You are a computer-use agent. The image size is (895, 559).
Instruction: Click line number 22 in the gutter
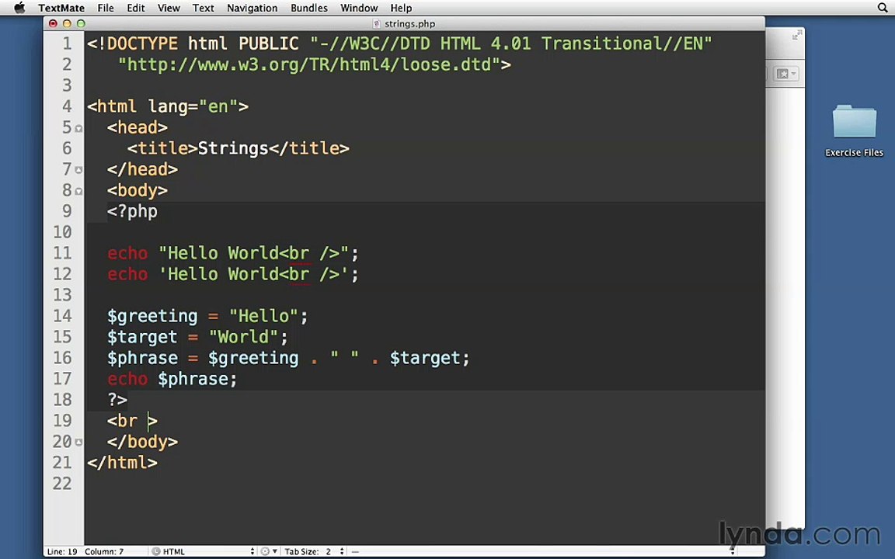click(x=62, y=484)
